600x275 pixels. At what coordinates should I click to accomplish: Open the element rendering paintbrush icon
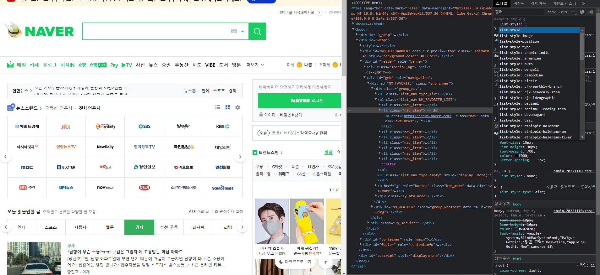(x=582, y=12)
